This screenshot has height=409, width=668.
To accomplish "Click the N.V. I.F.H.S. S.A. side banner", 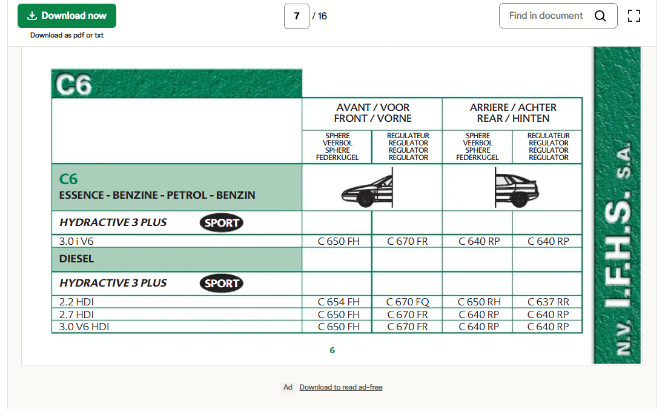I will [617, 205].
